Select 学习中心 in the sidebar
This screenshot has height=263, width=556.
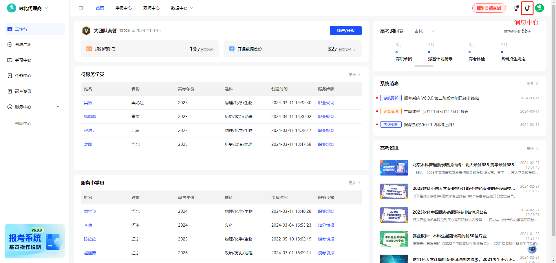(23, 60)
